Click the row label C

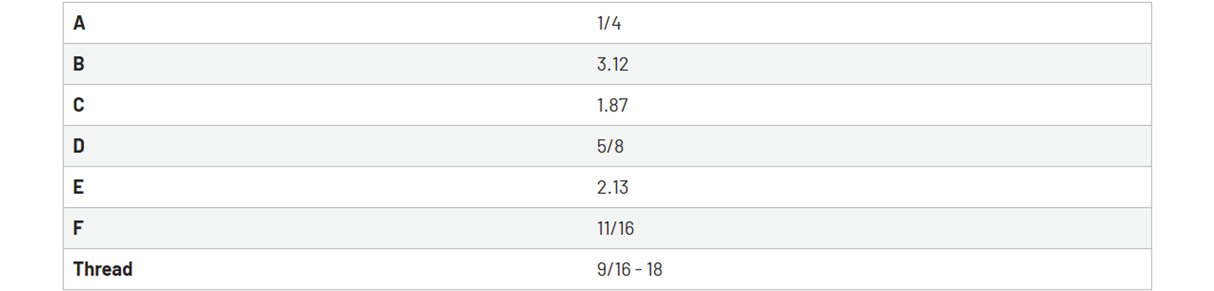(x=79, y=105)
